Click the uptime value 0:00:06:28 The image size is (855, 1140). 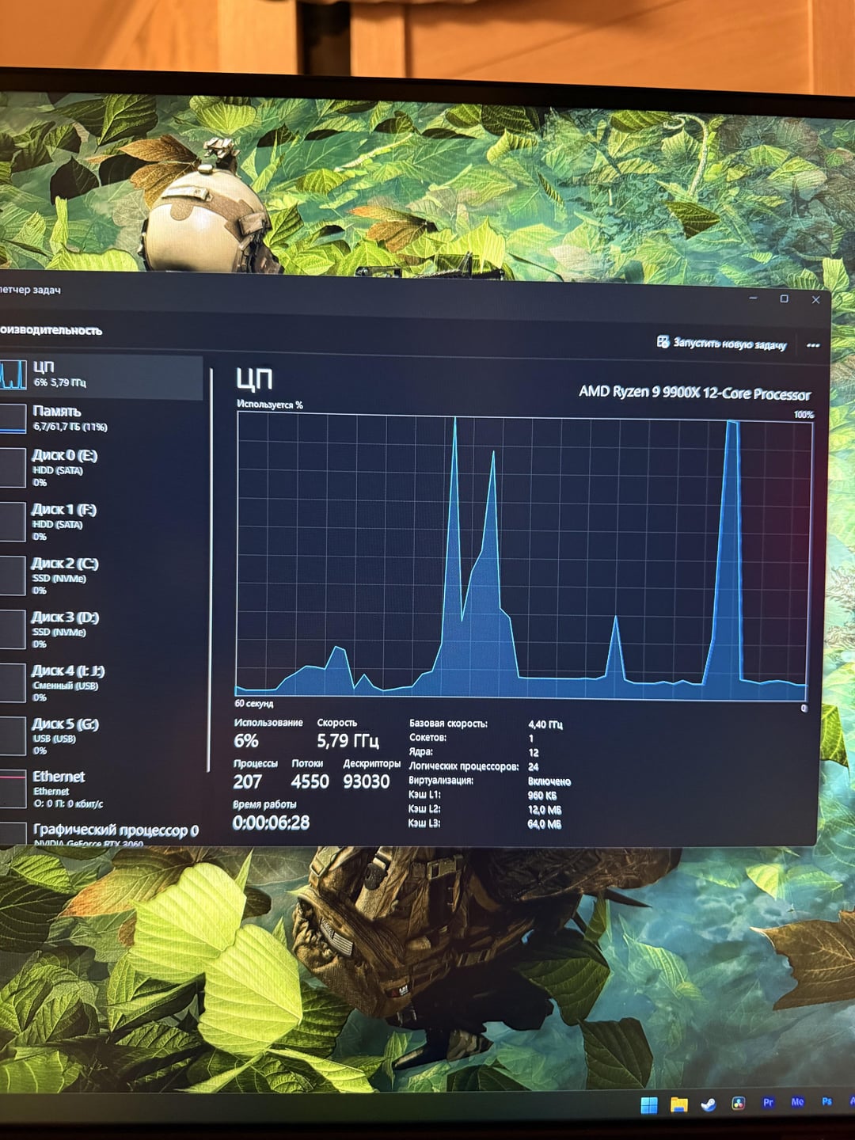(271, 823)
